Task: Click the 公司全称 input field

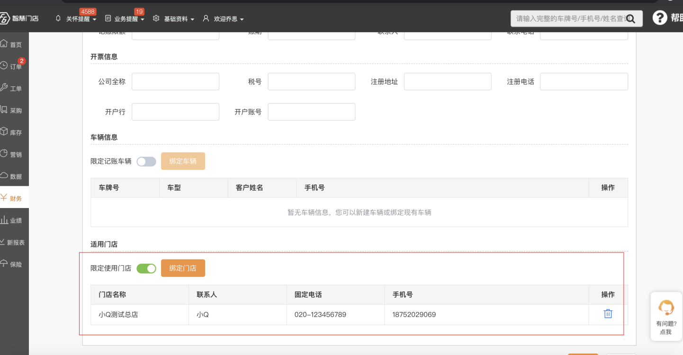Action: (175, 81)
